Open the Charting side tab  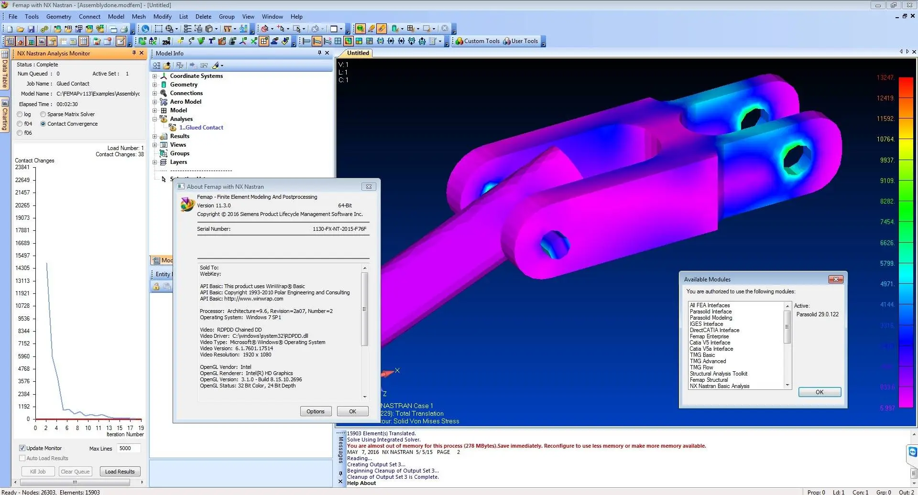pos(5,115)
